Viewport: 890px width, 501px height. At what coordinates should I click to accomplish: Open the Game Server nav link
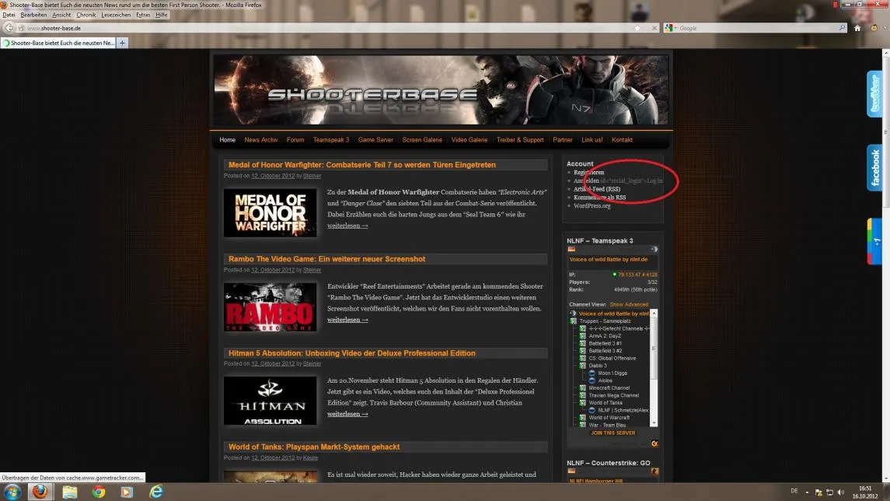pyautogui.click(x=375, y=140)
